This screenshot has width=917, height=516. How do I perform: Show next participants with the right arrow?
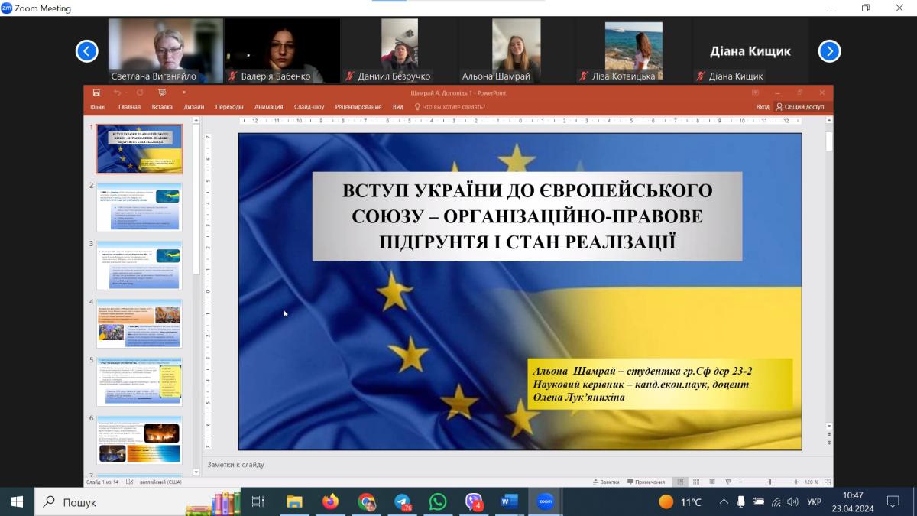(x=829, y=51)
